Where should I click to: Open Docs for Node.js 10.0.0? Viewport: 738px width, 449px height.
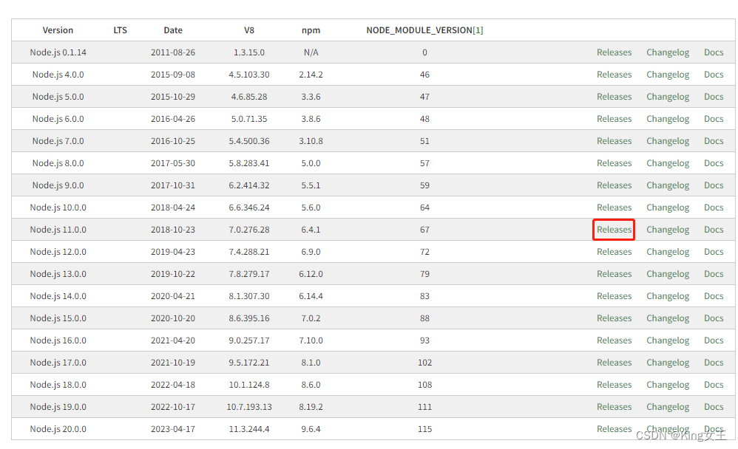point(714,207)
